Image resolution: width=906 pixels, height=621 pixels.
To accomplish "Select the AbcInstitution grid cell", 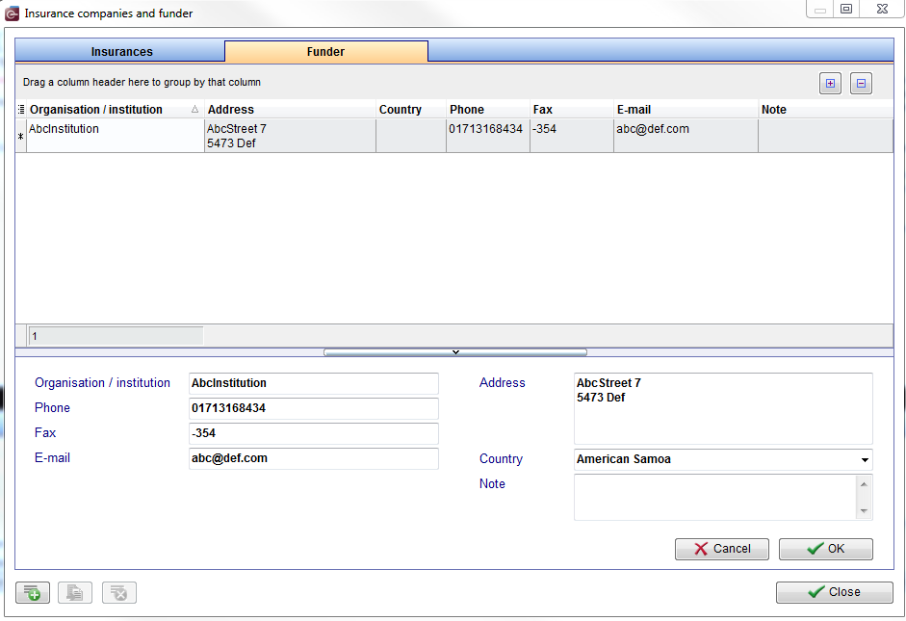I will point(115,136).
